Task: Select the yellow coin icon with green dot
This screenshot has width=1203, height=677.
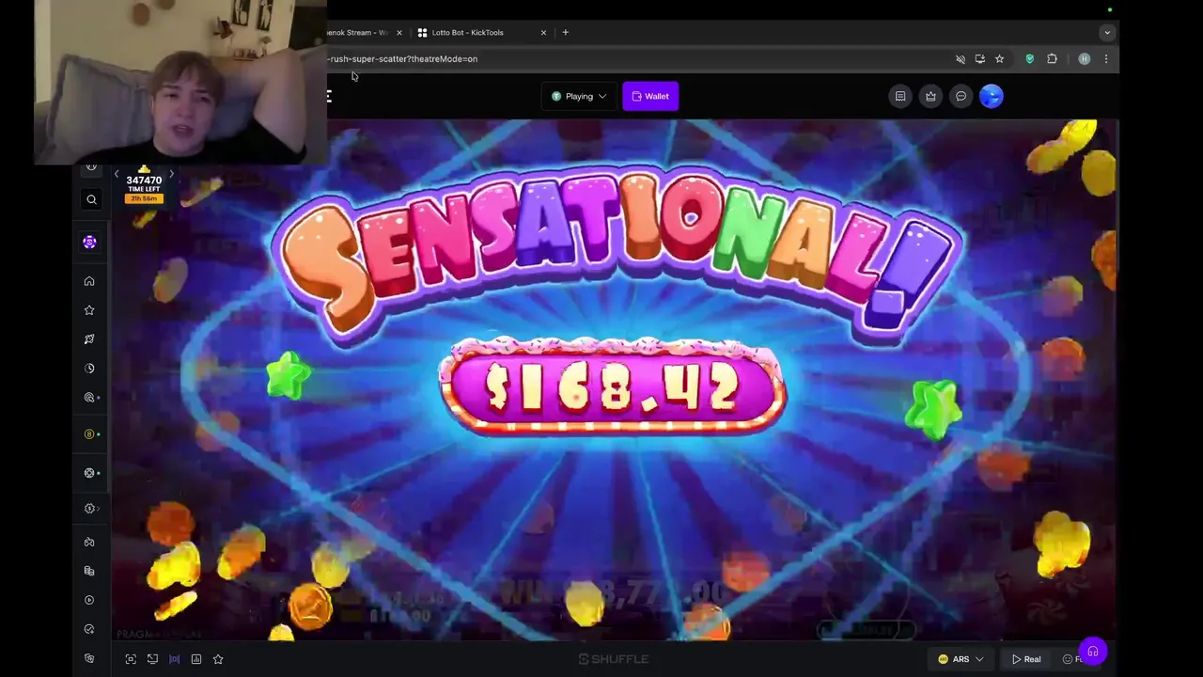Action: tap(91, 434)
